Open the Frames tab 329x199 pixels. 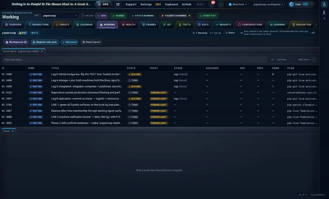pos(149,25)
